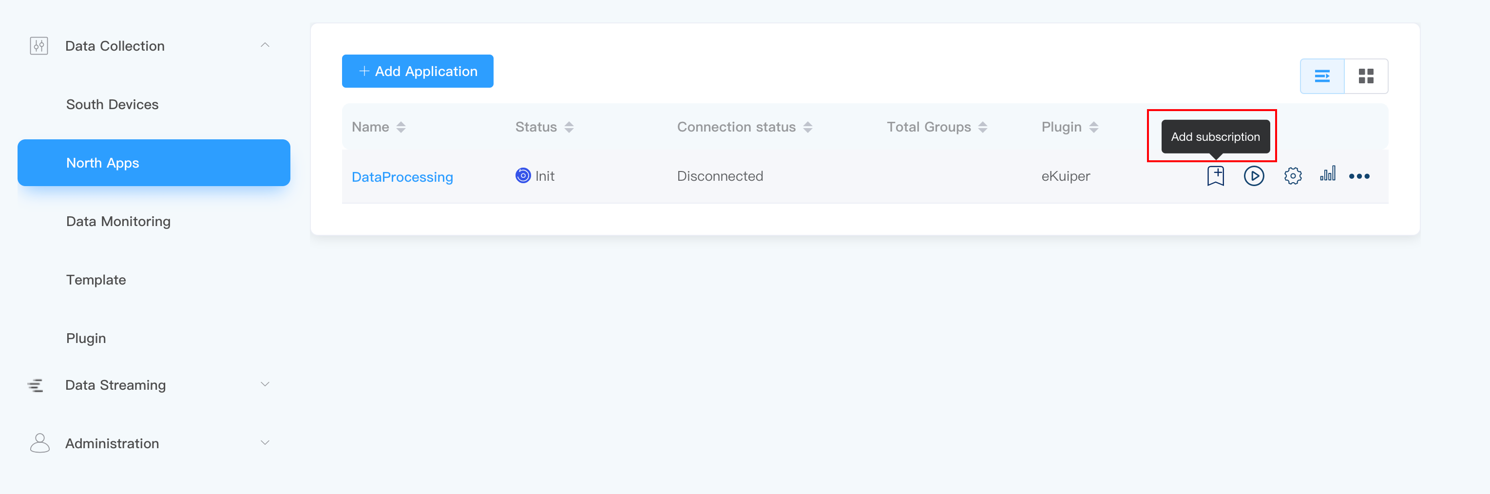Switch to list view layout
The height and width of the screenshot is (494, 1490).
click(x=1322, y=76)
